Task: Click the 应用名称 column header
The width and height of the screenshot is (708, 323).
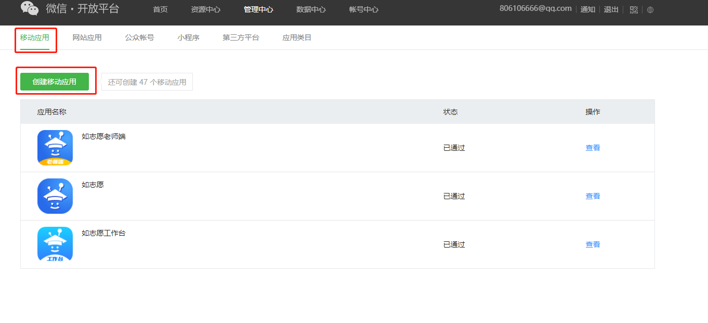Action: tap(51, 112)
